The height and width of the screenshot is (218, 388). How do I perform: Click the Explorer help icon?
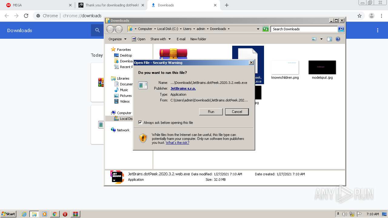338,39
